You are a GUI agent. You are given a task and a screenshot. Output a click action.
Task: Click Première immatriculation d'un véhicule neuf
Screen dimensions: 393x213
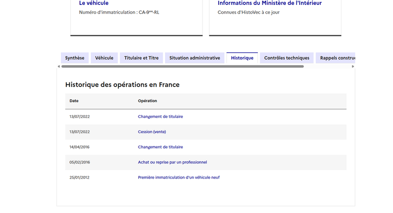click(x=179, y=178)
